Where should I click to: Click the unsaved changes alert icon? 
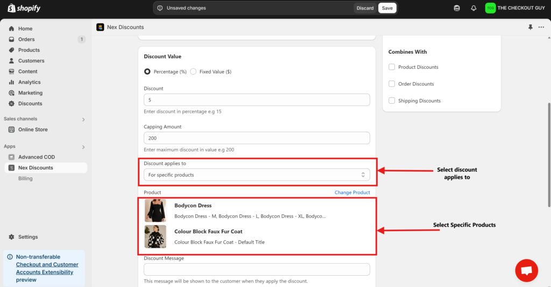point(160,8)
